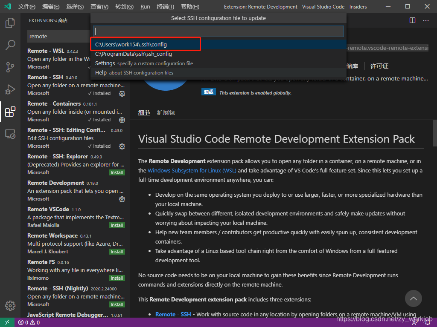Screen dimensions: 437x327
Task: Click the remote window indicator in status bar
Action: (7, 322)
